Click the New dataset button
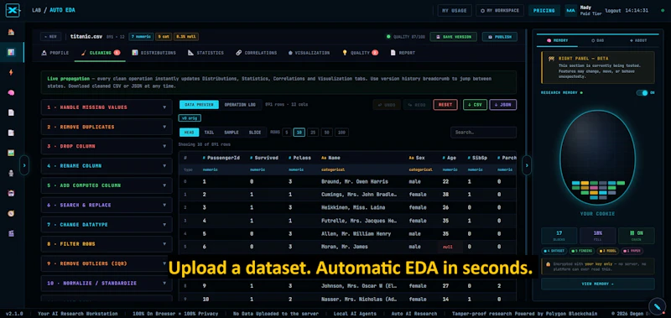Image resolution: width=671 pixels, height=318 pixels. tap(51, 37)
